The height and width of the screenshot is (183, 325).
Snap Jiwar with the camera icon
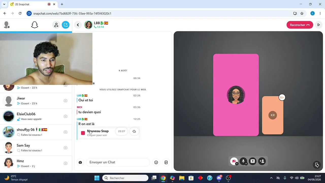(66, 101)
